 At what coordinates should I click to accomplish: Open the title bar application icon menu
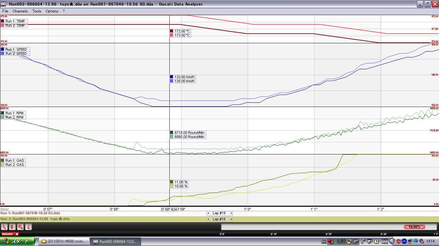click(x=3, y=4)
